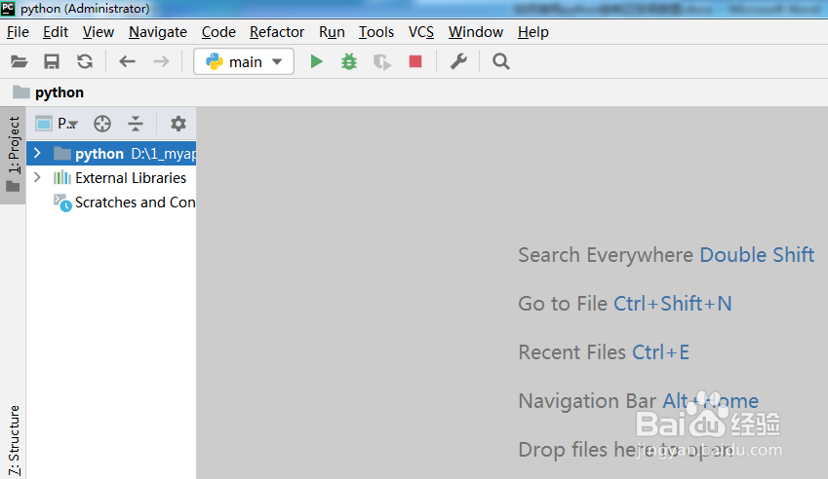
Task: Select the python D:\1_myap tree row
Action: tap(111, 154)
